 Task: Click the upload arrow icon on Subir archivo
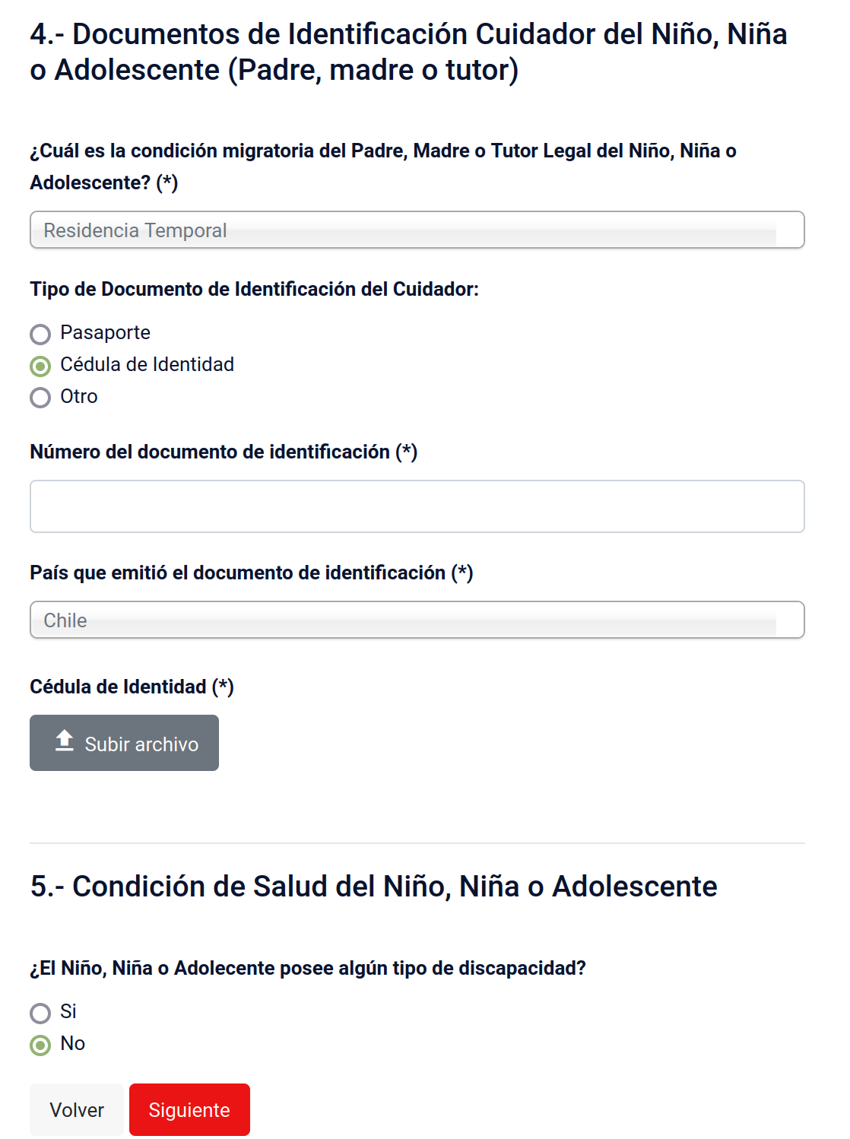point(65,741)
